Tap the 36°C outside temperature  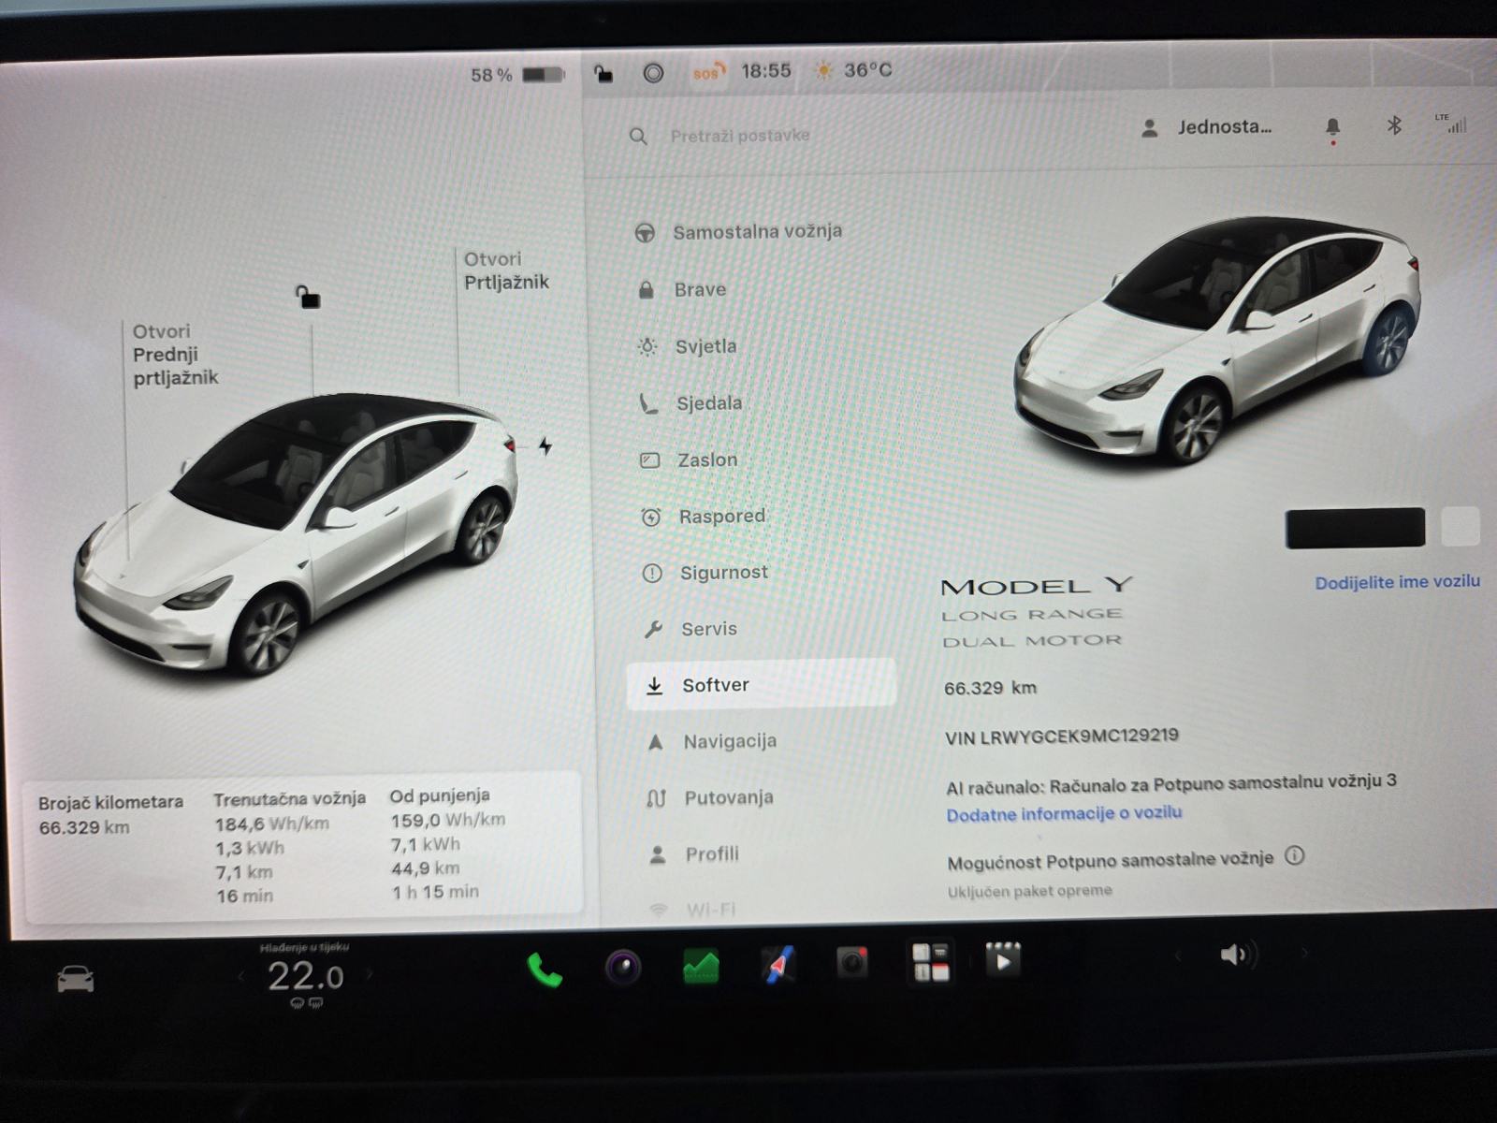pos(867,70)
